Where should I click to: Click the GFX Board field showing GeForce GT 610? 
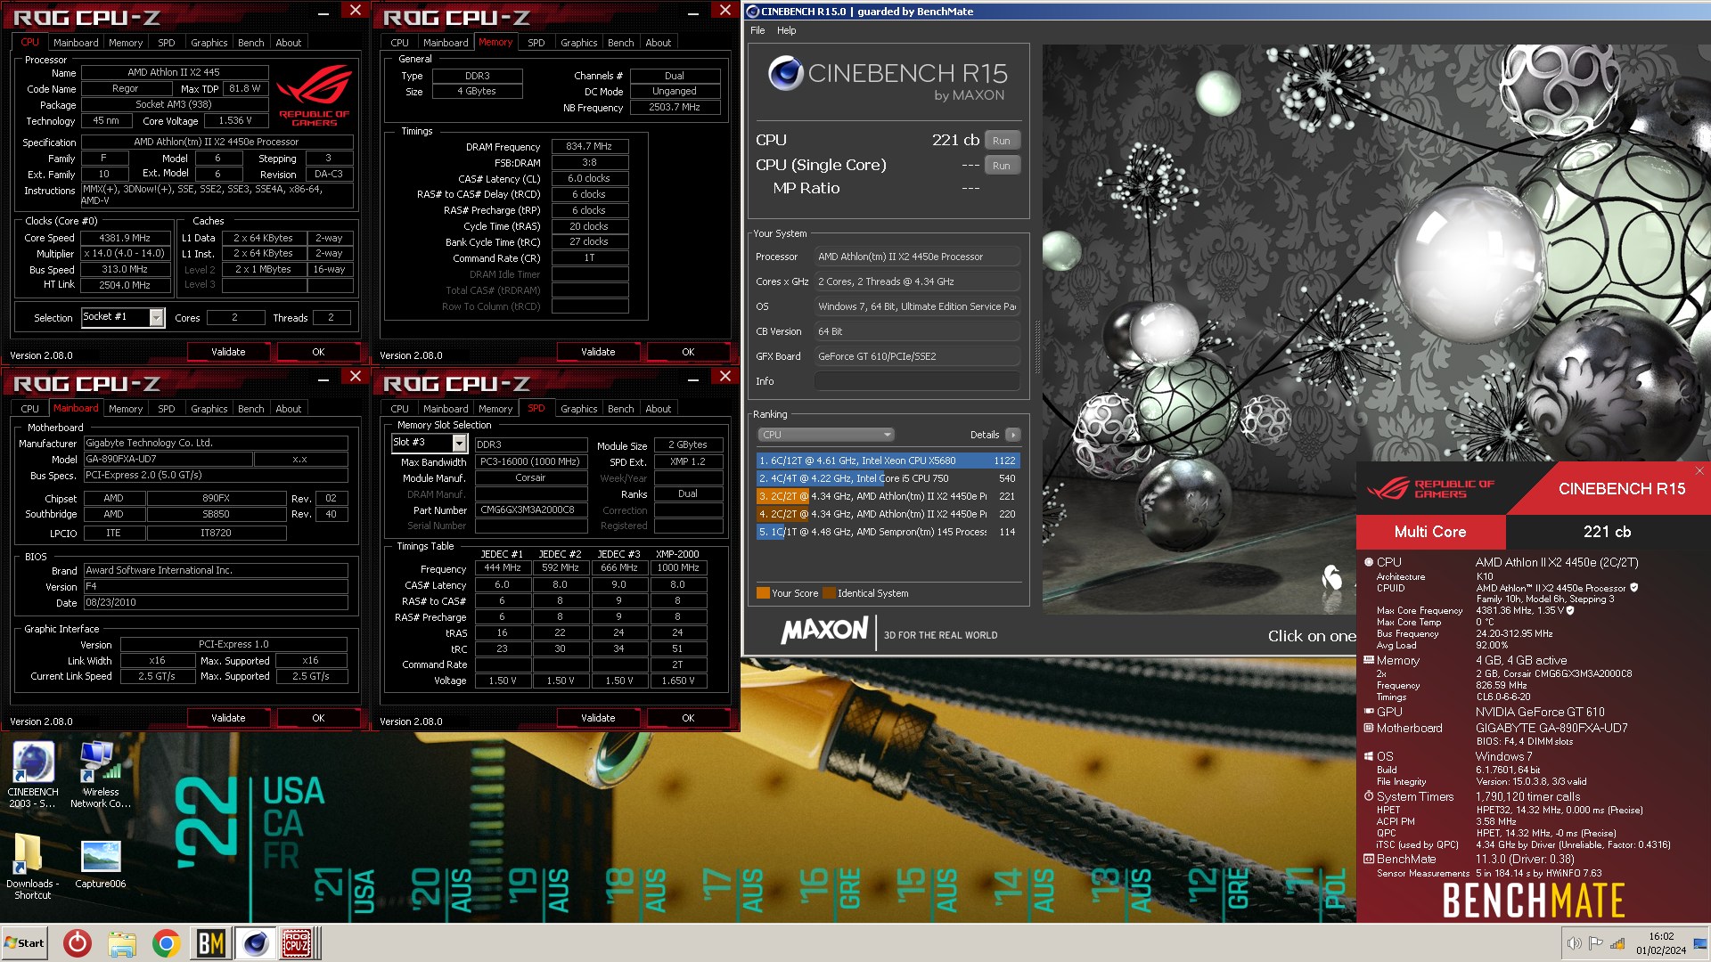(917, 356)
